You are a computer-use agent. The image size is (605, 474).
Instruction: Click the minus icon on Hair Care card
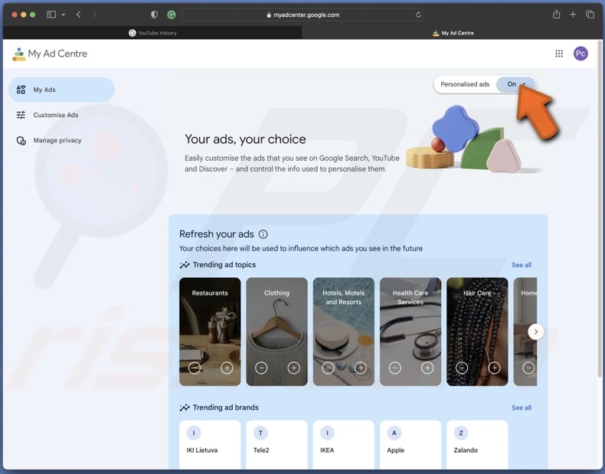pyautogui.click(x=462, y=368)
